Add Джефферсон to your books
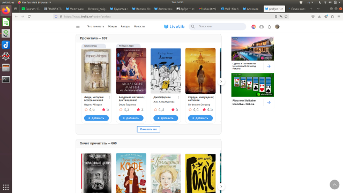 coord(166,118)
